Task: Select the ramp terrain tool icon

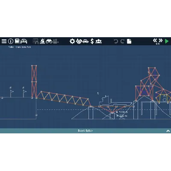Action: click(42, 41)
